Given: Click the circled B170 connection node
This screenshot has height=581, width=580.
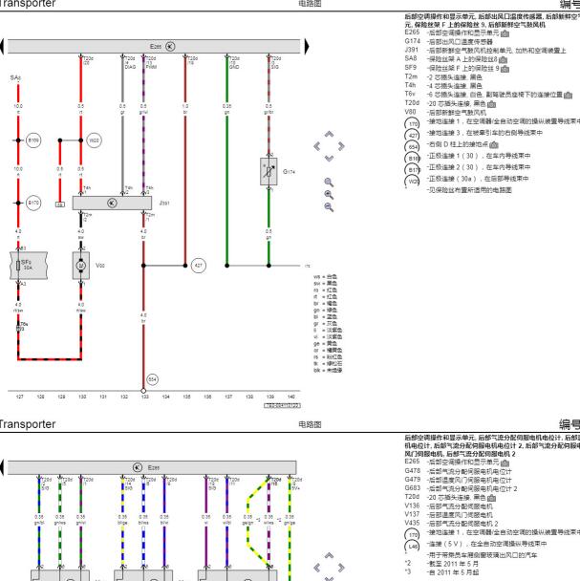Looking at the screenshot, I should [33, 203].
